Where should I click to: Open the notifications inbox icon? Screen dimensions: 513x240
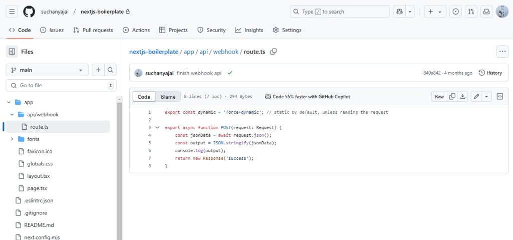(x=485, y=12)
